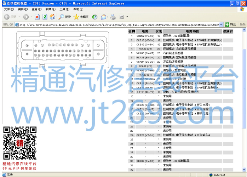The image size is (247, 177).
Task: Click pin 14 in the connector diagram
Action: pyautogui.click(x=27, y=45)
